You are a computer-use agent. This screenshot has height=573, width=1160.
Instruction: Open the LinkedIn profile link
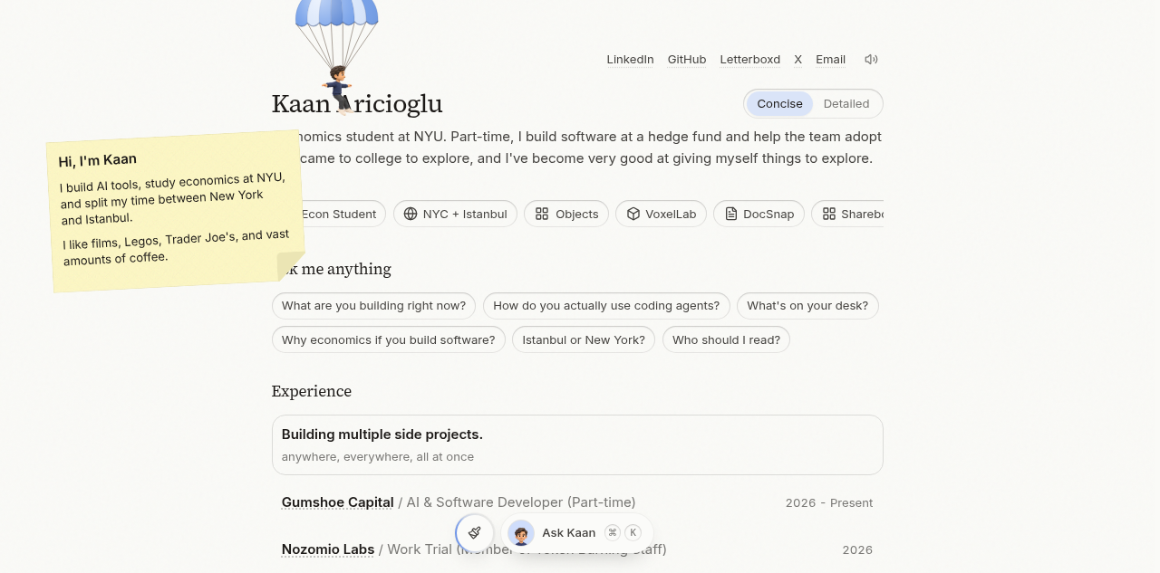coord(630,60)
